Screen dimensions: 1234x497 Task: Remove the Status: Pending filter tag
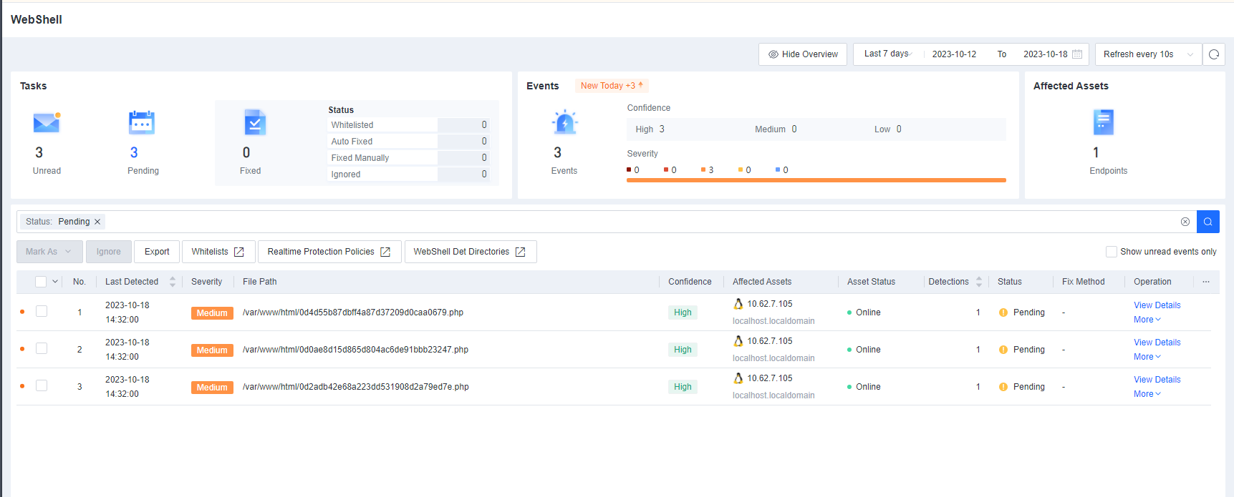97,222
